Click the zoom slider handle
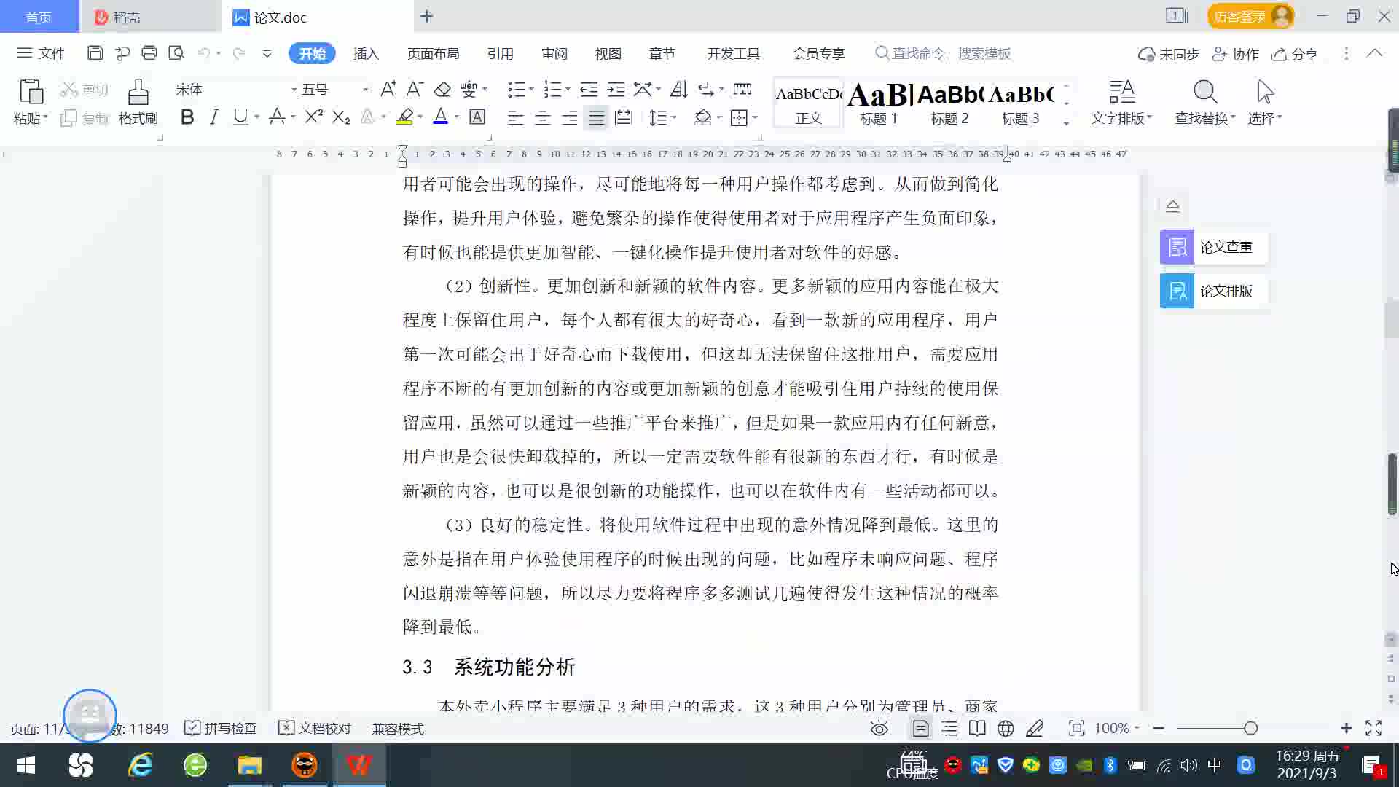 point(1250,729)
